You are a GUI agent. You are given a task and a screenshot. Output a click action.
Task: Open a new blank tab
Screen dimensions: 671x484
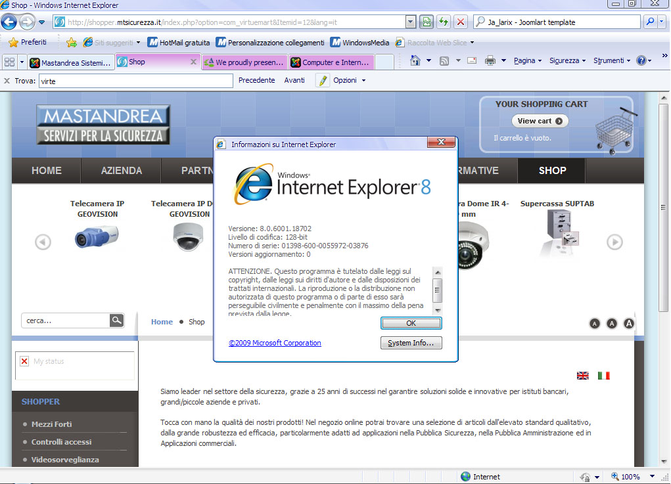tap(384, 62)
